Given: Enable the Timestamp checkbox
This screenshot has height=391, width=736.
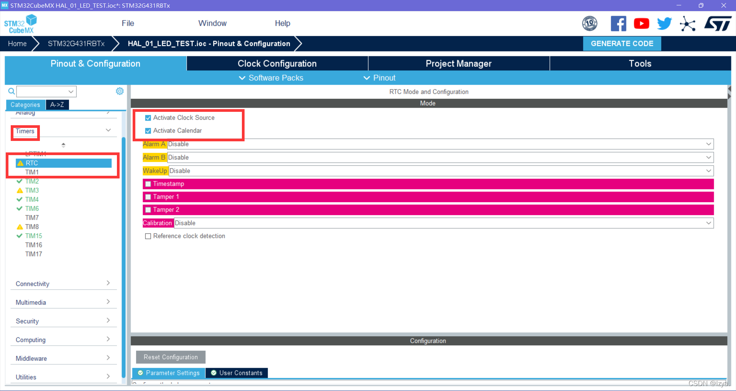Looking at the screenshot, I should tap(148, 184).
